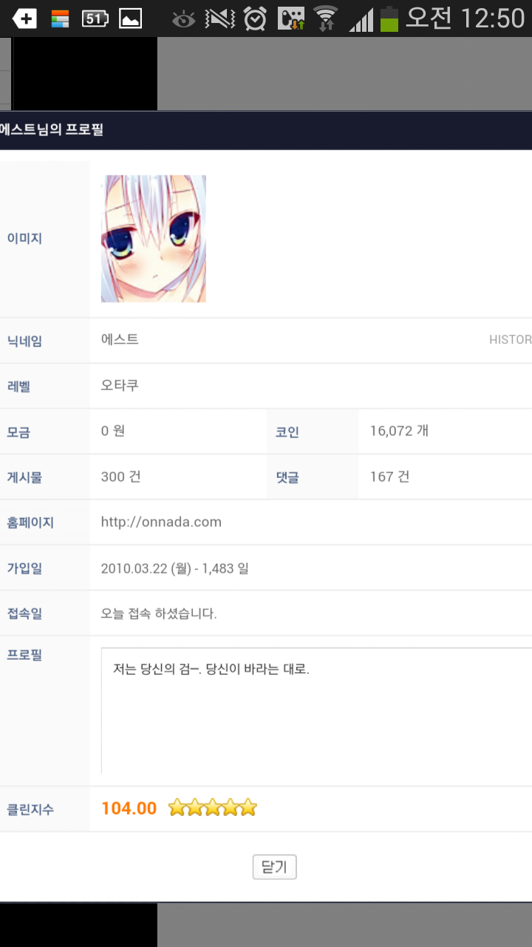Viewport: 532px width, 947px height.
Task: Click the five gold stars rating
Action: (212, 808)
